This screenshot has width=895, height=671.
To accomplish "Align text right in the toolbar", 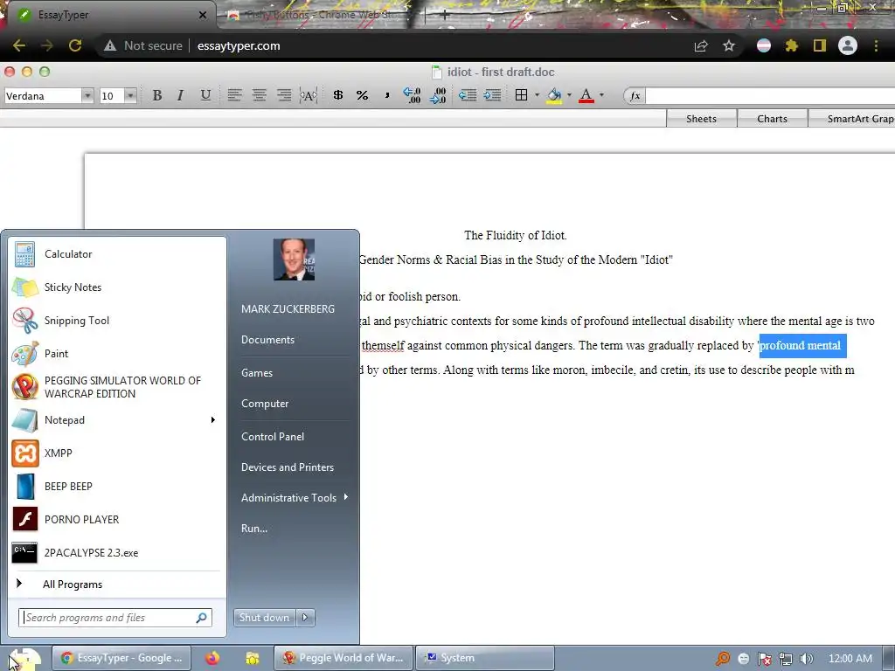I will [284, 95].
